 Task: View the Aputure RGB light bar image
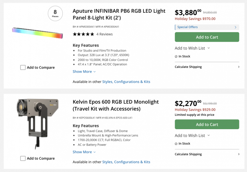(x=37, y=32)
